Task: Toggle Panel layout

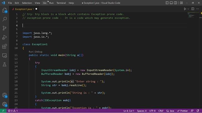Action: coord(171,3)
